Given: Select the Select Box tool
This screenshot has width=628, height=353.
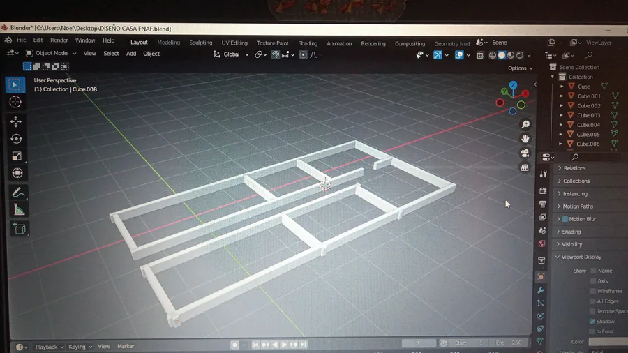Looking at the screenshot, I should coord(15,85).
